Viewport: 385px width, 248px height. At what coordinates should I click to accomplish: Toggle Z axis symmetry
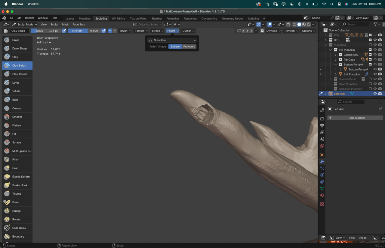[x=251, y=31]
